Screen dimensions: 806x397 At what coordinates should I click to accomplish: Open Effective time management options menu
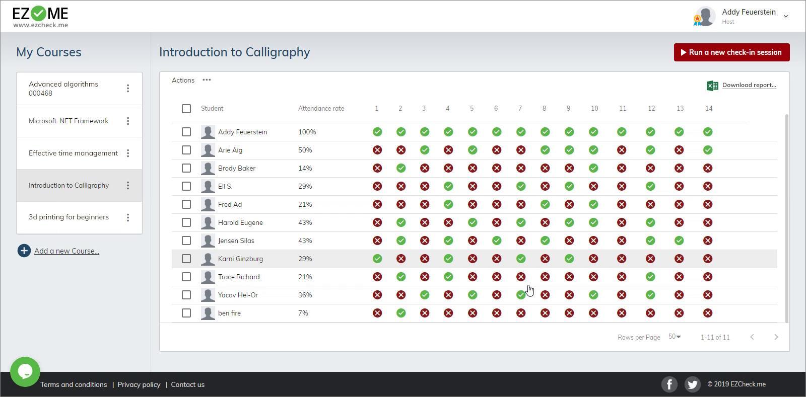128,153
